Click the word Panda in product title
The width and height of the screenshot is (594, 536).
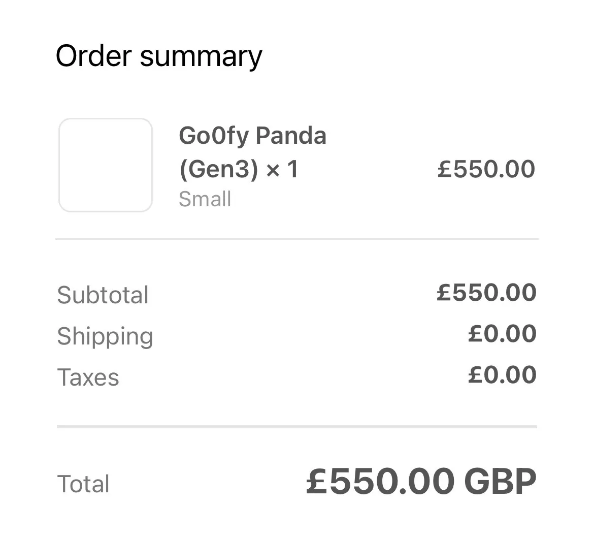pos(291,135)
